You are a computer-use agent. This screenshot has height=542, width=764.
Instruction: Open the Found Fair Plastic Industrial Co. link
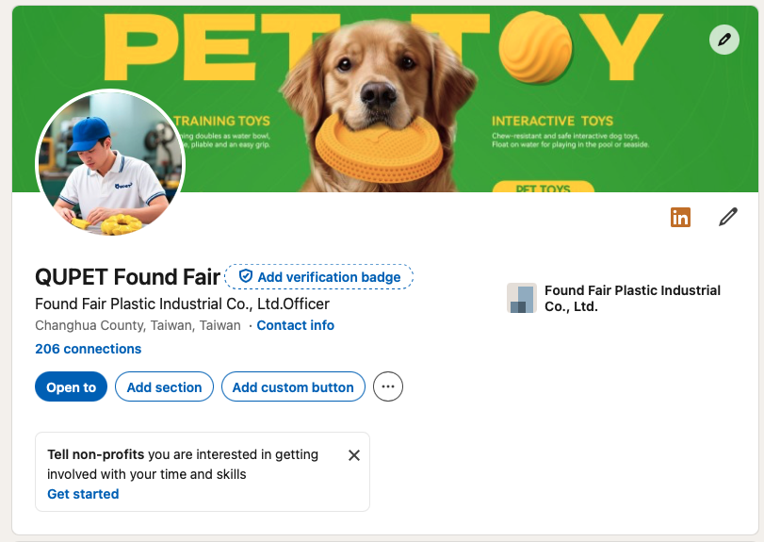[x=632, y=298]
